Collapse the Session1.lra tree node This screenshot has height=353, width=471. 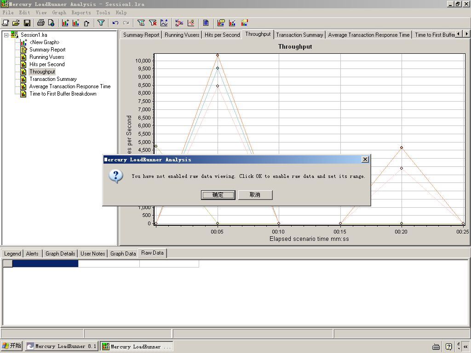6,35
